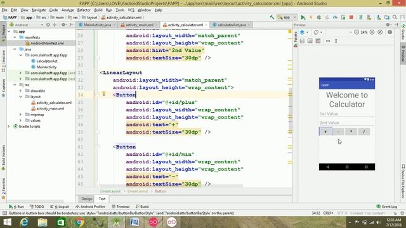Screen dimensions: 406x228
Task: Expand horizontally arrow in preview toolbar
Action: click(x=328, y=41)
